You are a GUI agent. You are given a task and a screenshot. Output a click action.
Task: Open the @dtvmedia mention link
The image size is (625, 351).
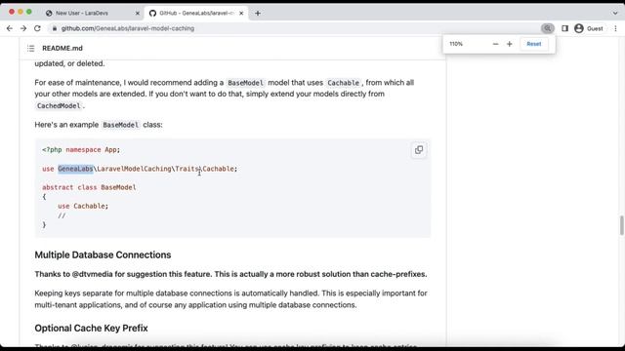point(93,274)
